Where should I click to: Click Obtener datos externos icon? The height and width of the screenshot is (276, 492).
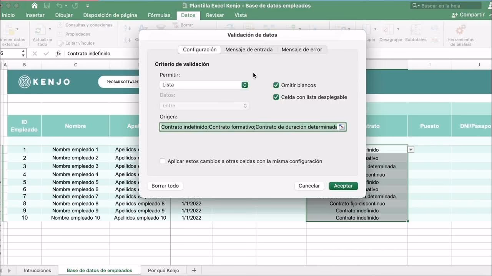pyautogui.click(x=8, y=30)
